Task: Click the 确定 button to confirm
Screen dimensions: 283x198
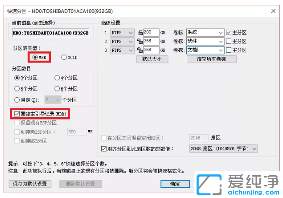Action: coord(176,184)
